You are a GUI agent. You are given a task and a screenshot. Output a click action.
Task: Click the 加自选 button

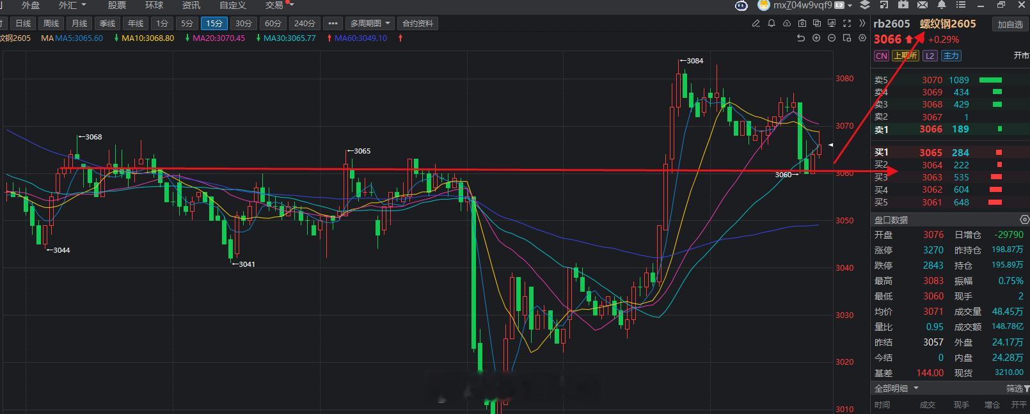coord(1010,24)
